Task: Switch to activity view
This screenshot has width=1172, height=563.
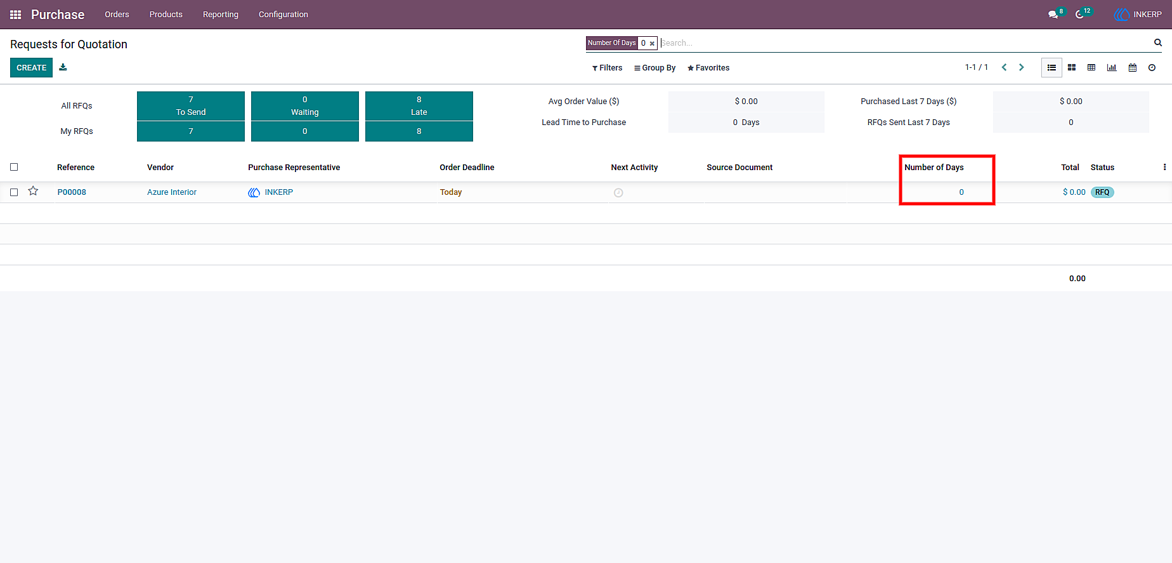Action: point(1152,67)
